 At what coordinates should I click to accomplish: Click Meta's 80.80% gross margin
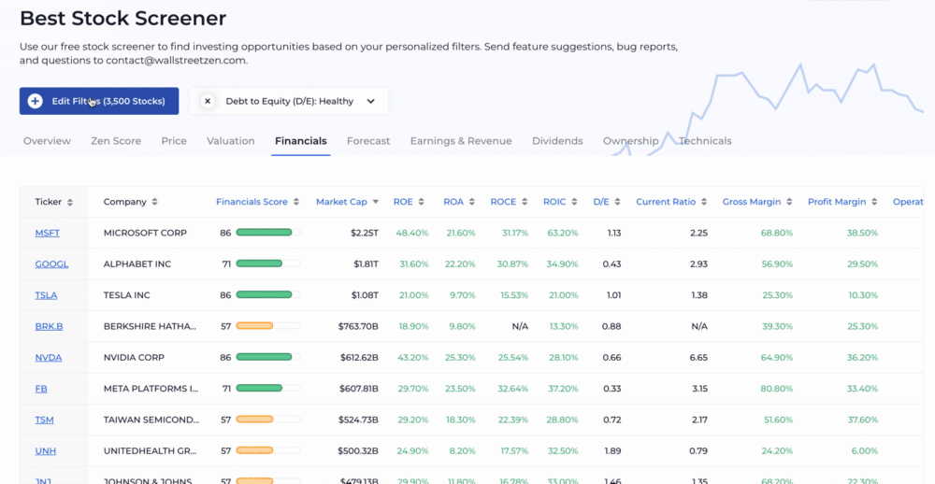[776, 389]
